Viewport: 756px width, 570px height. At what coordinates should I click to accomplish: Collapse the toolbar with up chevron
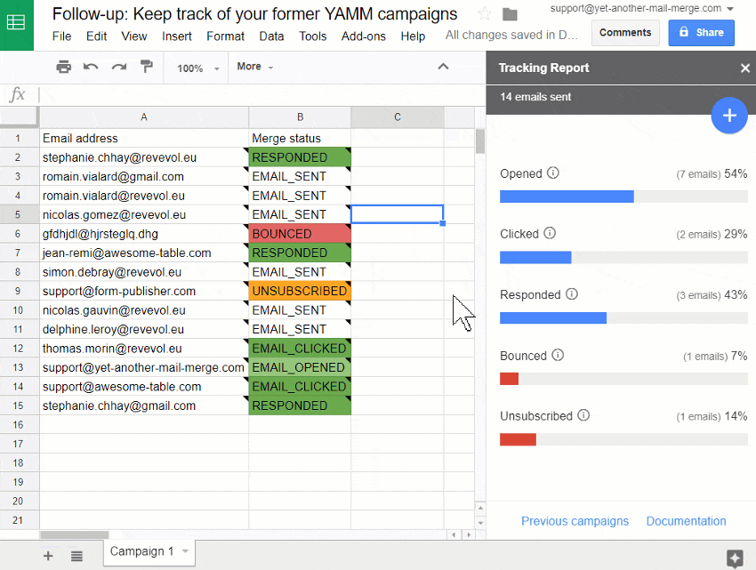[443, 67]
